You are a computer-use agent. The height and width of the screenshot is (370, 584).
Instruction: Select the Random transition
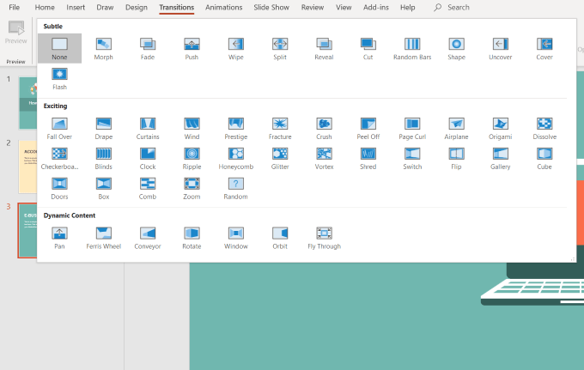(236, 188)
